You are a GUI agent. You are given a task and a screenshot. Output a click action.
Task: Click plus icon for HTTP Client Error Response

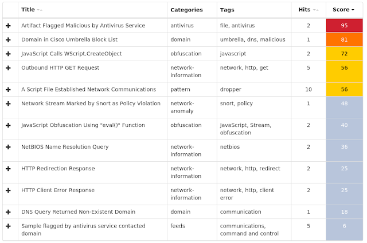8,190
